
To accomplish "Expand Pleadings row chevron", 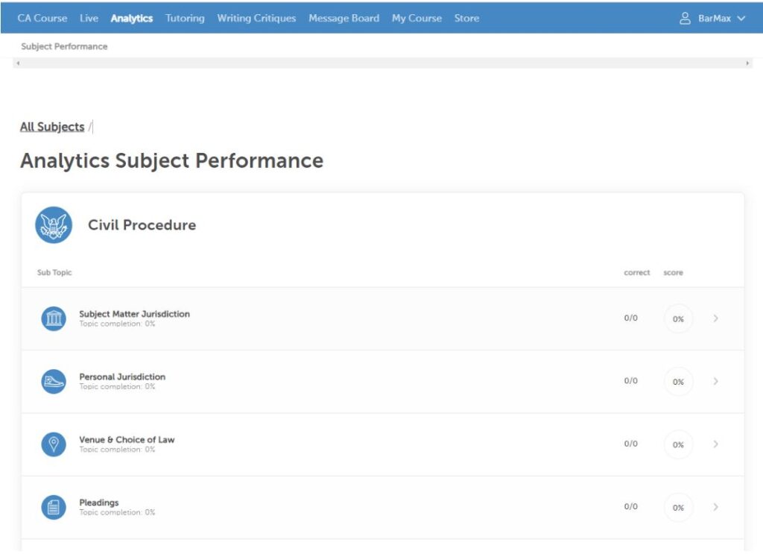I will pyautogui.click(x=715, y=507).
